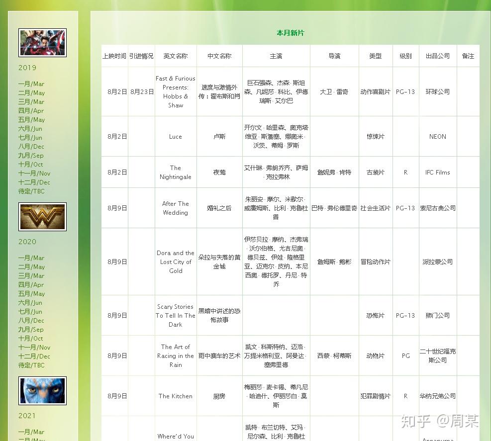The width and height of the screenshot is (491, 441).
Task: Open 四月/Apr in the 2020 list
Action: pos(31,285)
